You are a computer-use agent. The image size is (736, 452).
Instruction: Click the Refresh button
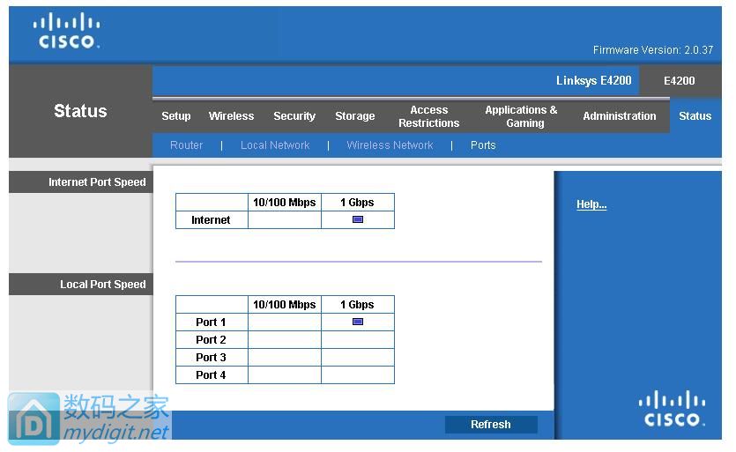tap(491, 425)
